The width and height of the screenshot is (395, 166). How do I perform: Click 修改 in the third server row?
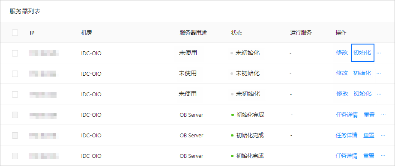[342, 94]
